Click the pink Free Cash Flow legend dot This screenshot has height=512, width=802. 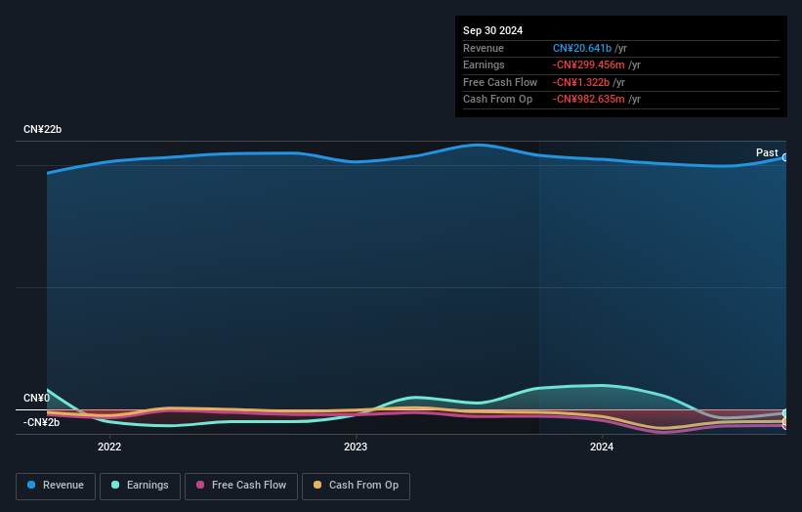click(x=200, y=485)
